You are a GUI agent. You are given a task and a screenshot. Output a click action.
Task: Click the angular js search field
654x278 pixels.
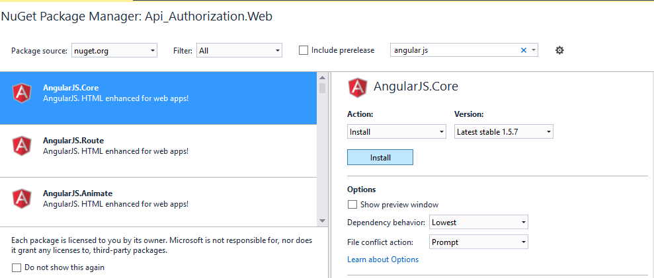point(455,50)
